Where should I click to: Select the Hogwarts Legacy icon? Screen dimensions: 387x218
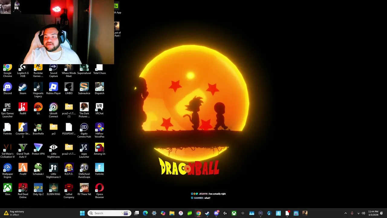[x=38, y=90]
